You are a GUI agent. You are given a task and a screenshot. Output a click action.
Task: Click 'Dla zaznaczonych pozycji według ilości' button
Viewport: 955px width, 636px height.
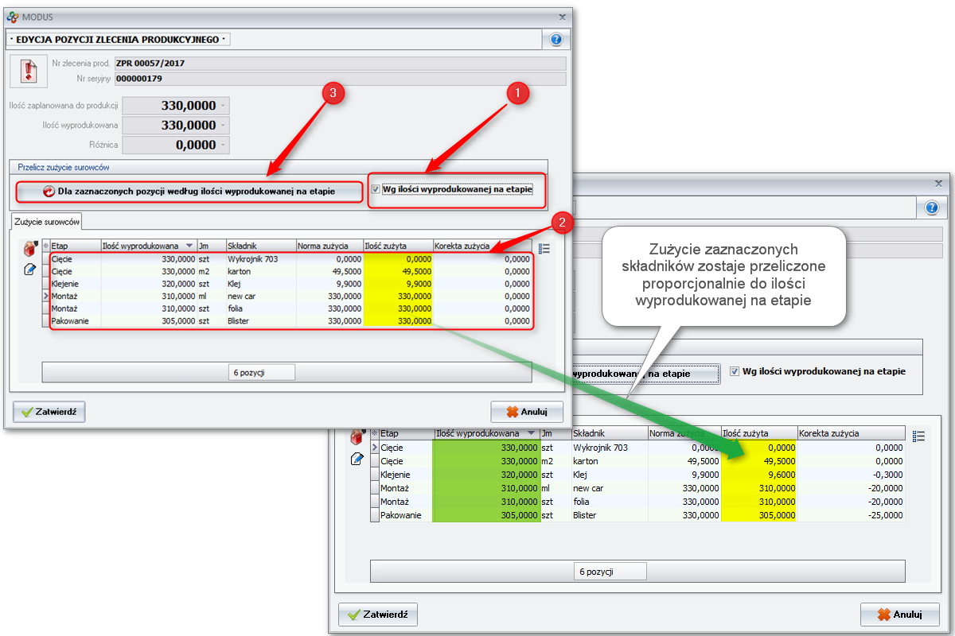189,191
